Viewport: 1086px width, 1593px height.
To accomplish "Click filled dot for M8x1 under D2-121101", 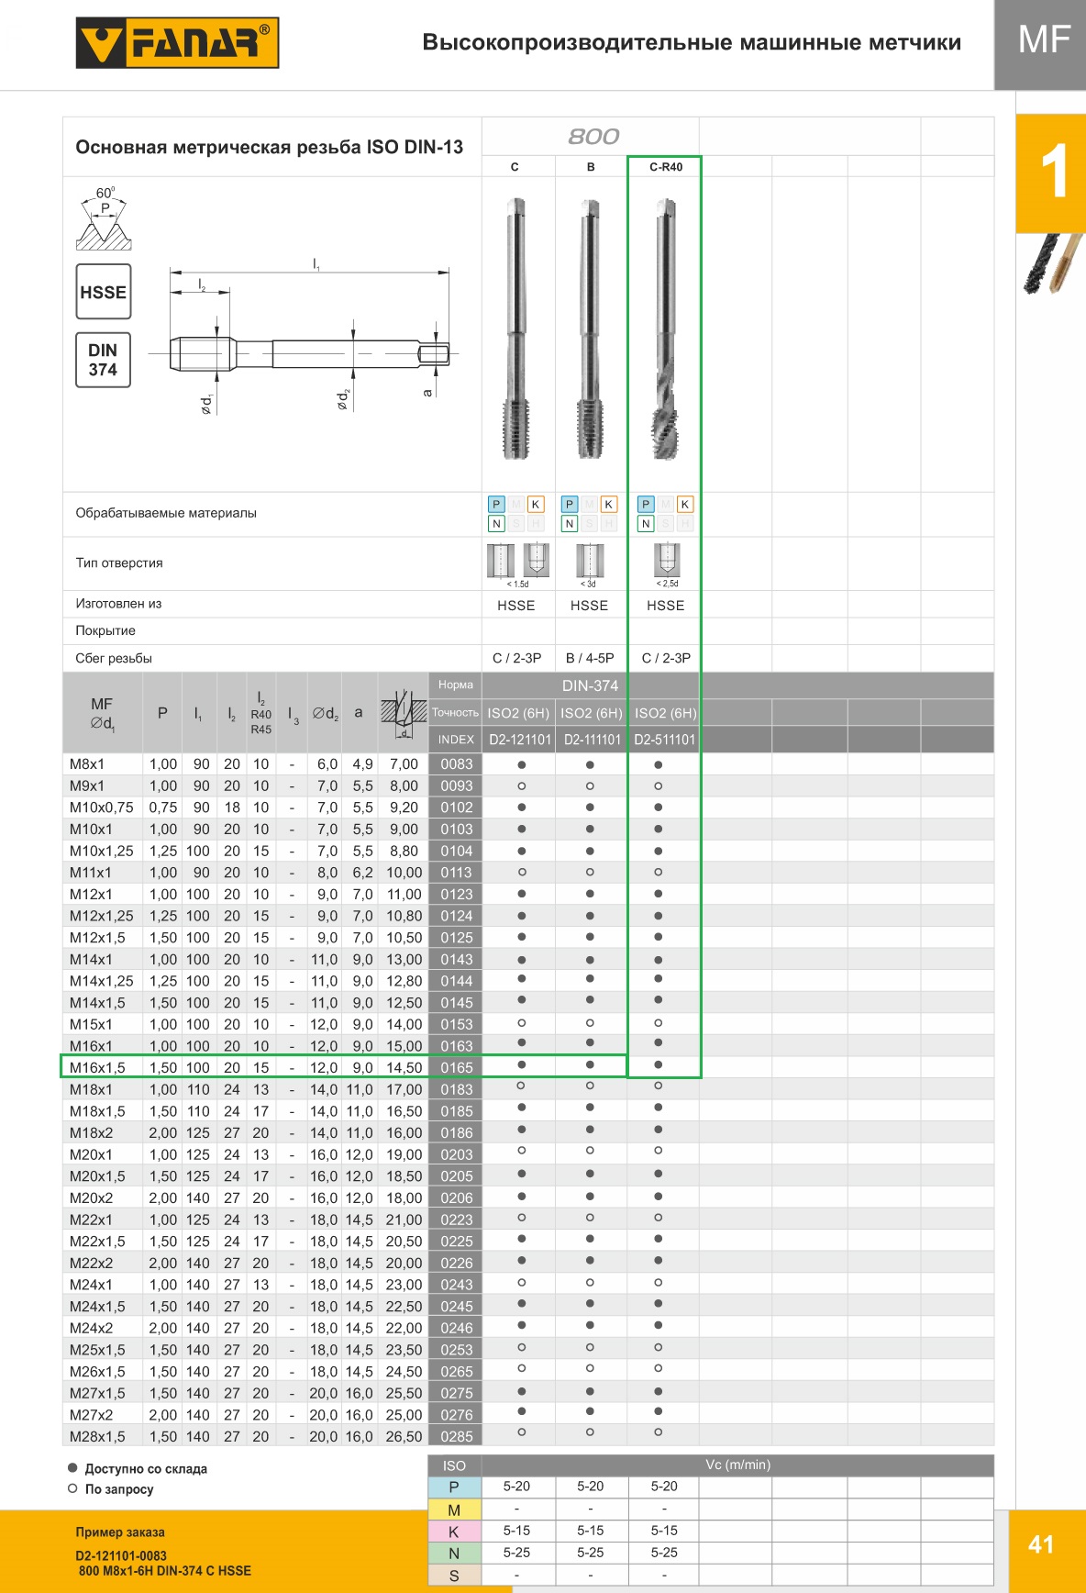I will click(x=522, y=764).
